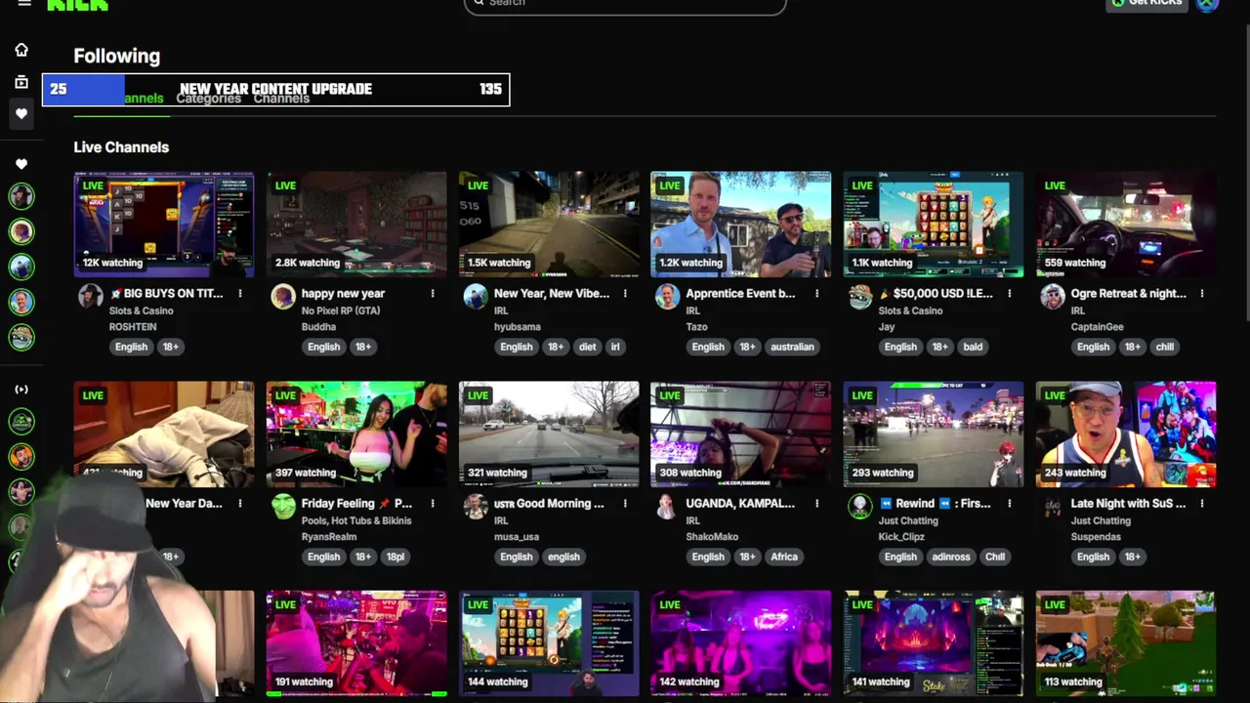Image resolution: width=1250 pixels, height=703 pixels.
Task: Open options menu for Ogre Retreat stream
Action: [1202, 293]
